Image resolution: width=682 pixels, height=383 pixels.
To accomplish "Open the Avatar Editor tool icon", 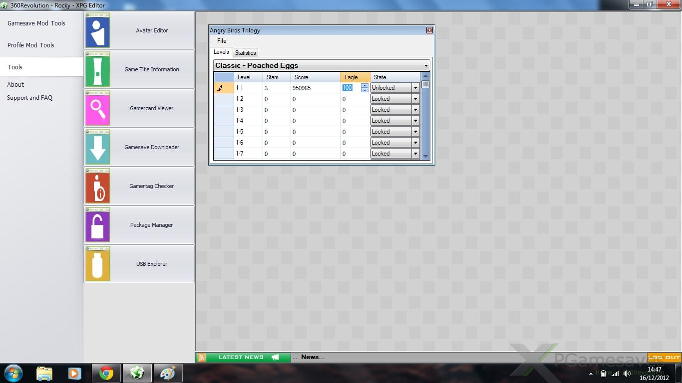I will tap(98, 30).
